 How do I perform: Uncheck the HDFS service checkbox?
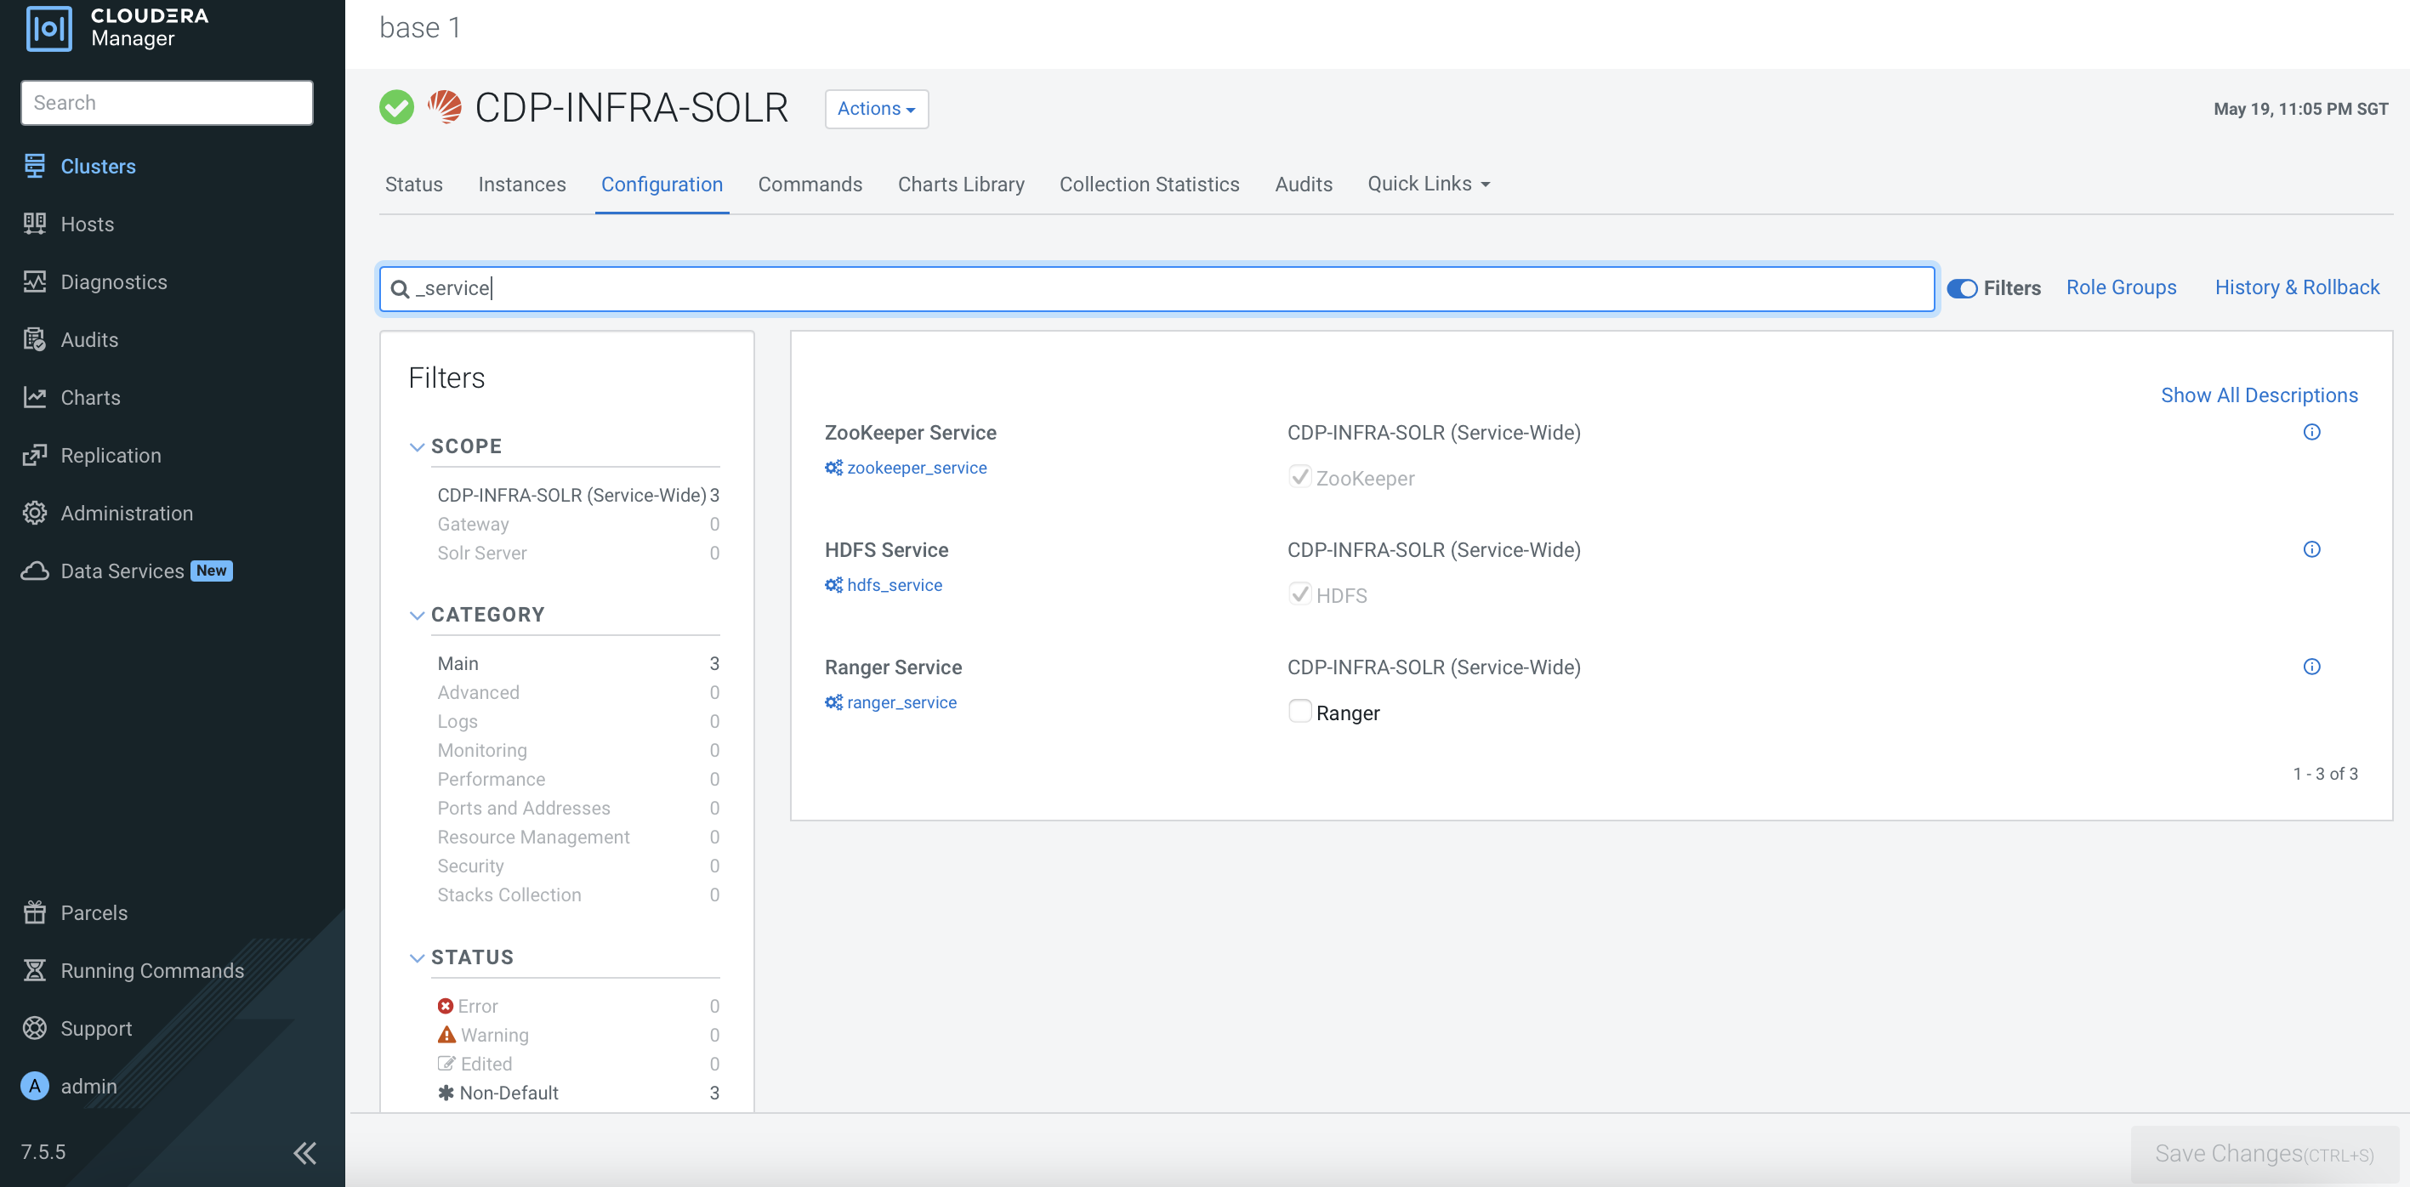click(1299, 594)
